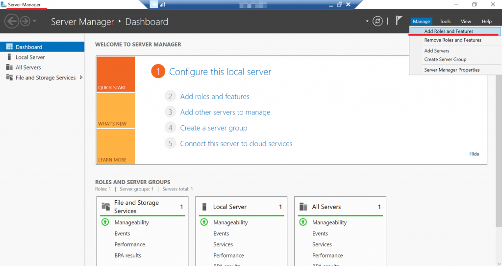Open Performance in Local Server tile
Viewport: 502px width, 266px height.
[228, 255]
